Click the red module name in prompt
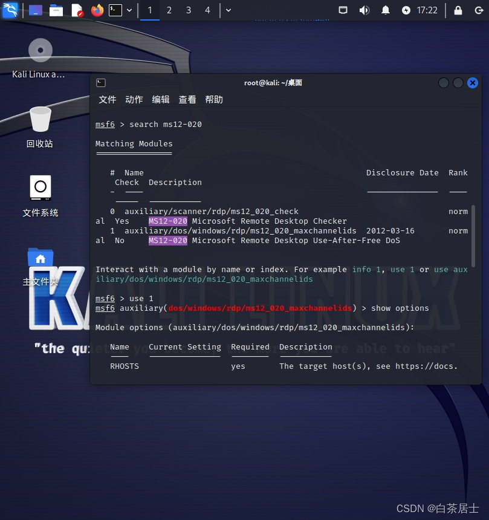This screenshot has height=520, width=489. [x=260, y=308]
